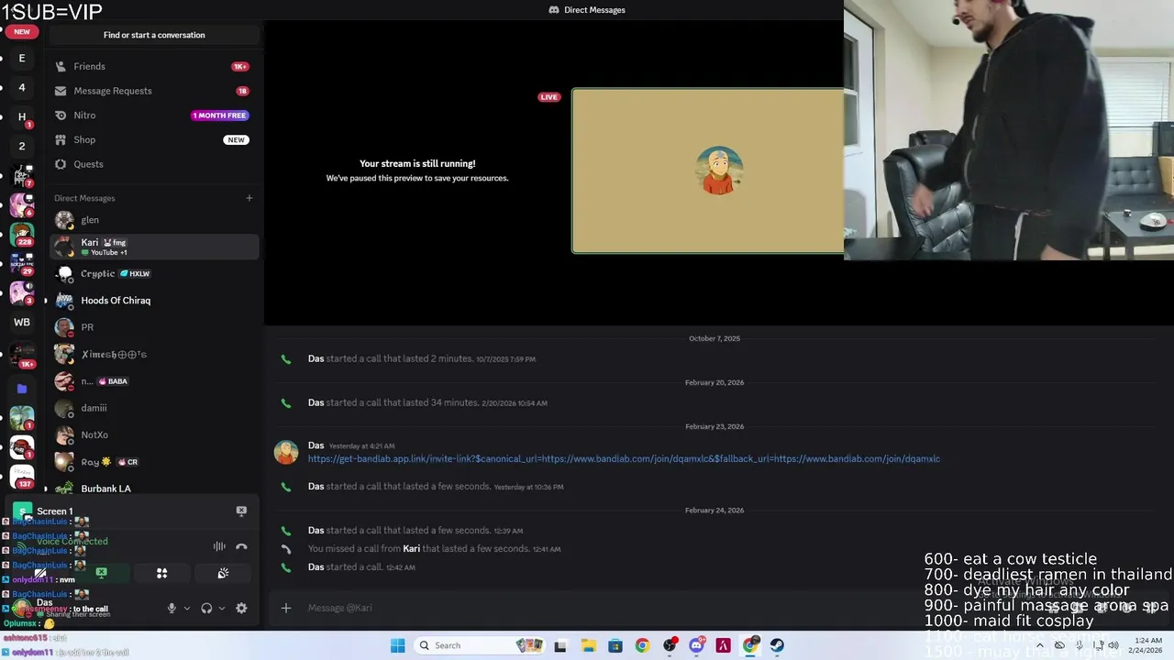Open Discord from the taskbar
Screen dimensions: 1174x660
pyautogui.click(x=696, y=645)
